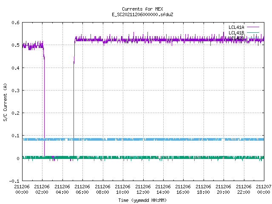The width and height of the screenshot is (272, 204).
Task: Click the x-axis tick 211206 22:00
Action: click(244, 190)
